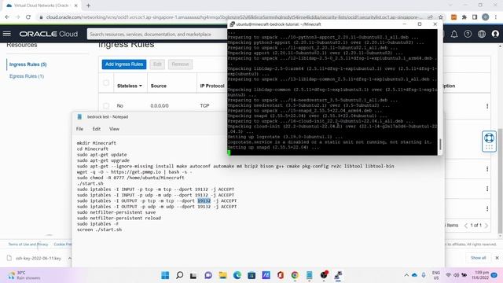Viewport: 503px width, 283px height.
Task: Open the orange extension icon in Chrome
Action: point(453,17)
